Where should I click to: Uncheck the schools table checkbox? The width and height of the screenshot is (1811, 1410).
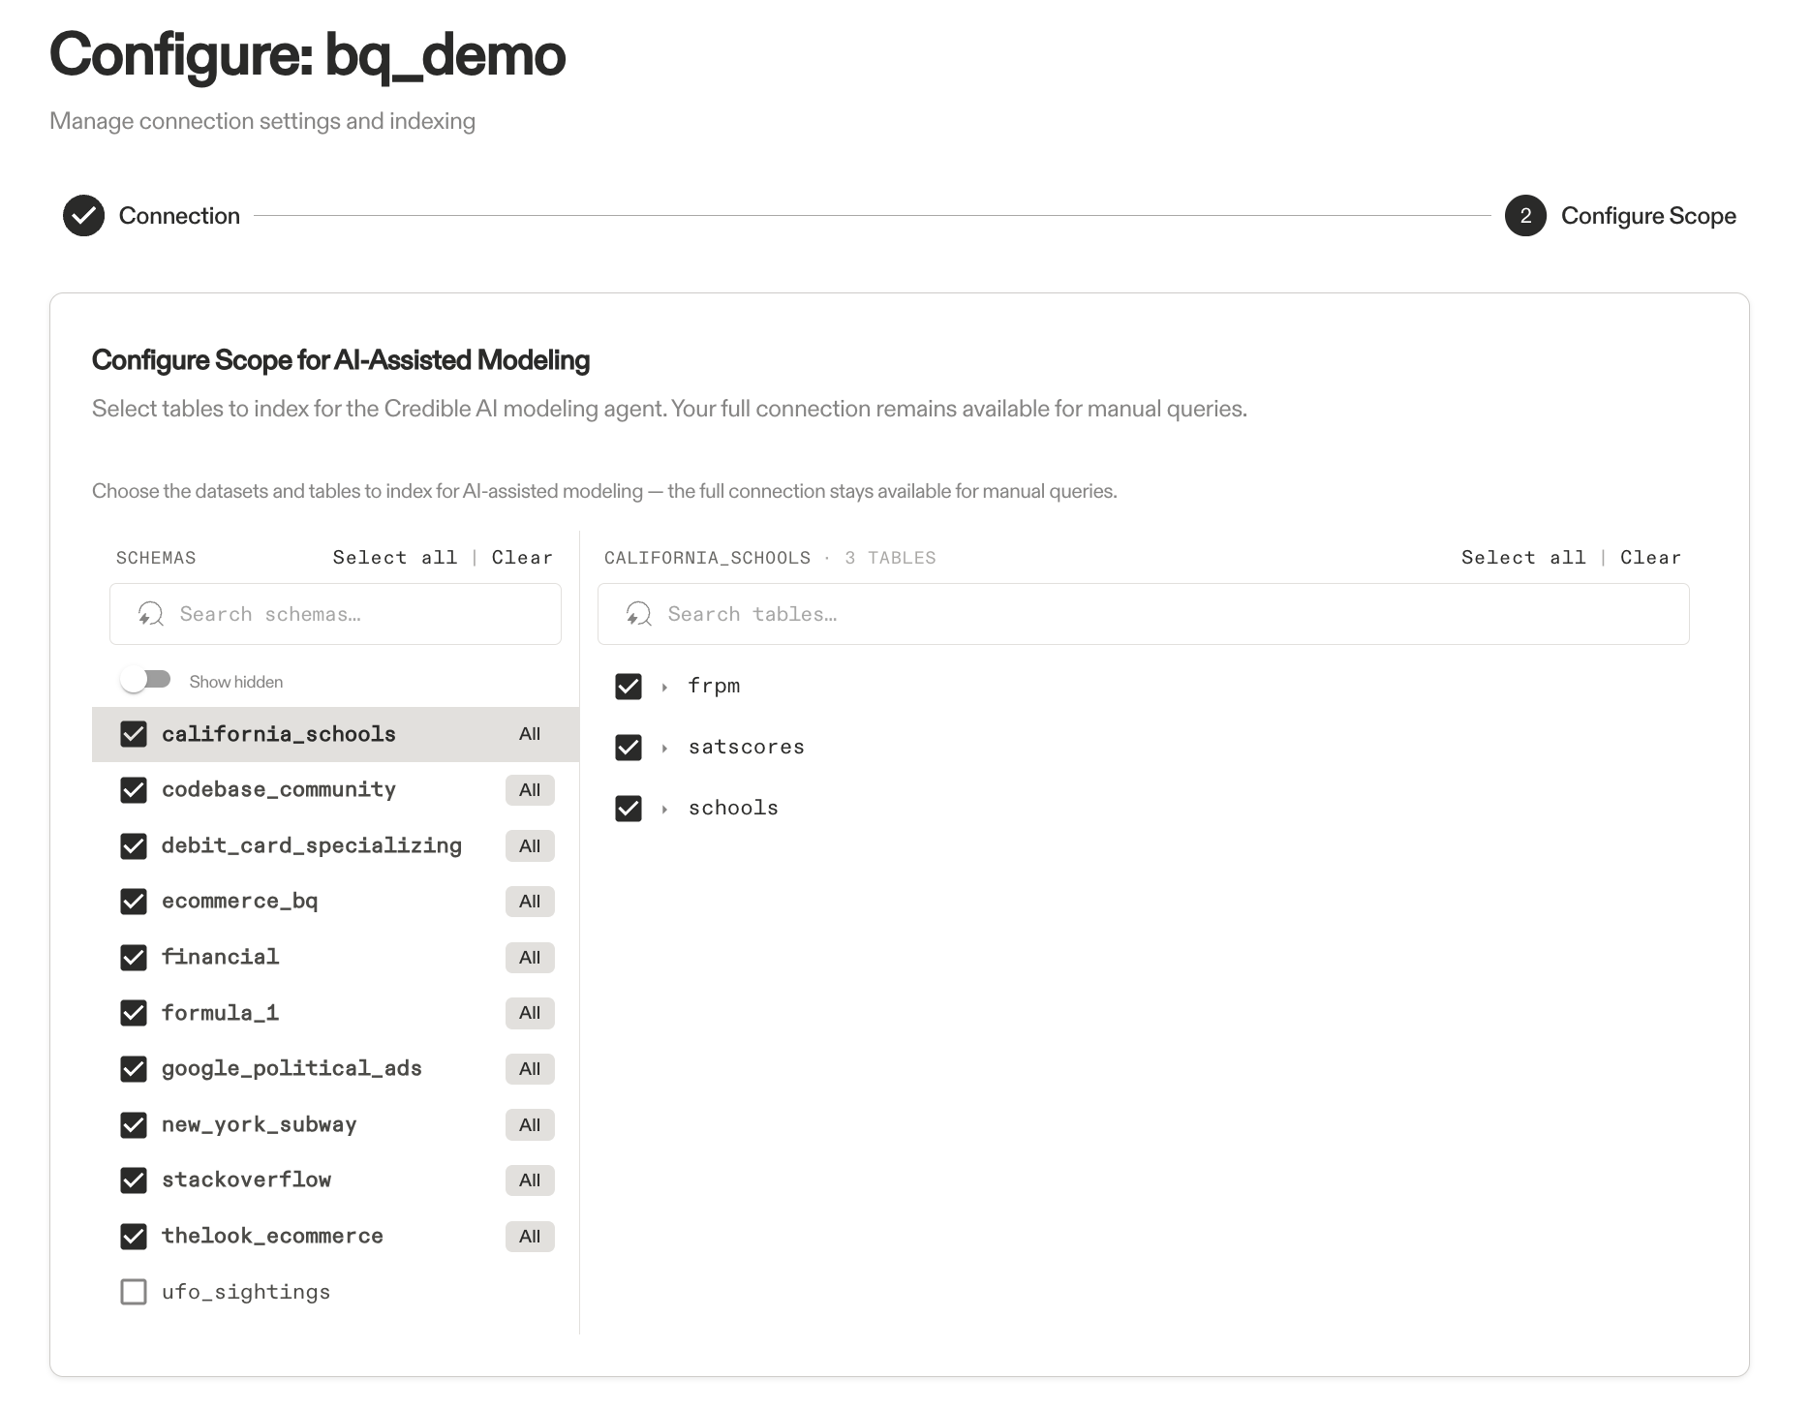click(629, 809)
